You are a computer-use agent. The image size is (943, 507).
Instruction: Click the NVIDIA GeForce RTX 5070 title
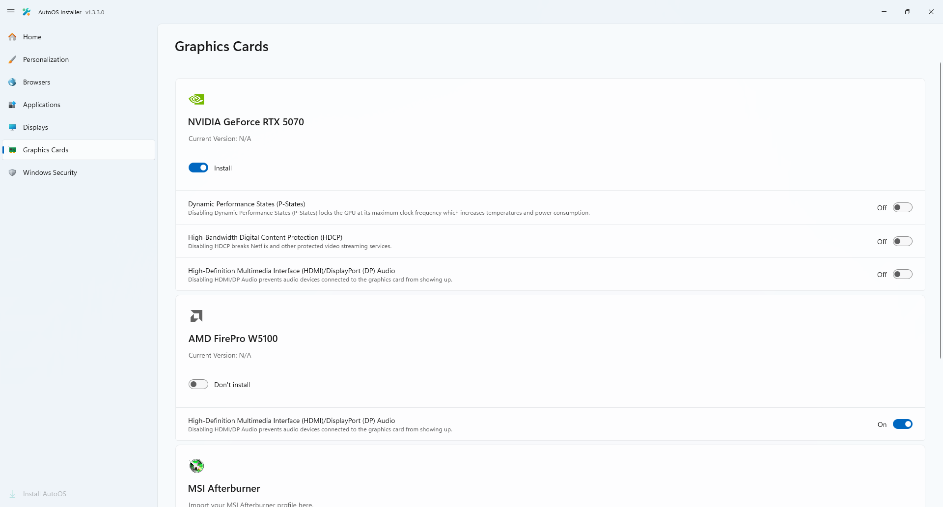tap(246, 122)
